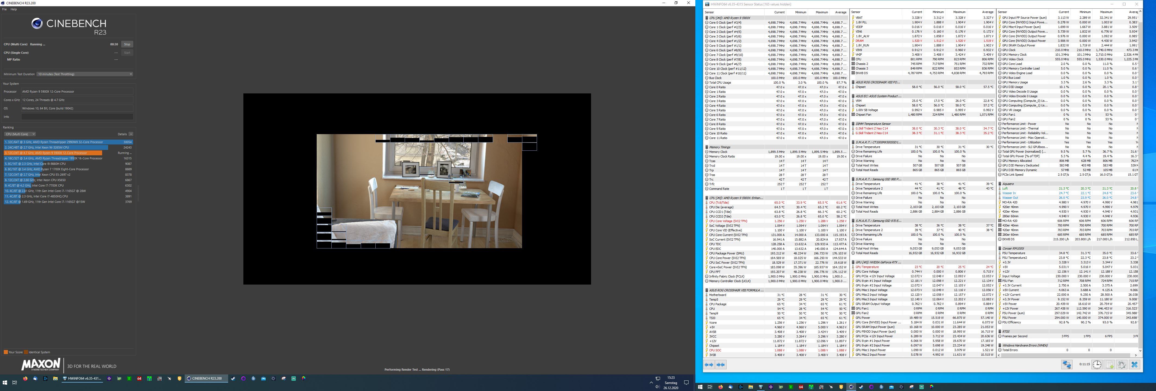
Task: Click the greyed Start button for Single Core
Action: [x=127, y=52]
